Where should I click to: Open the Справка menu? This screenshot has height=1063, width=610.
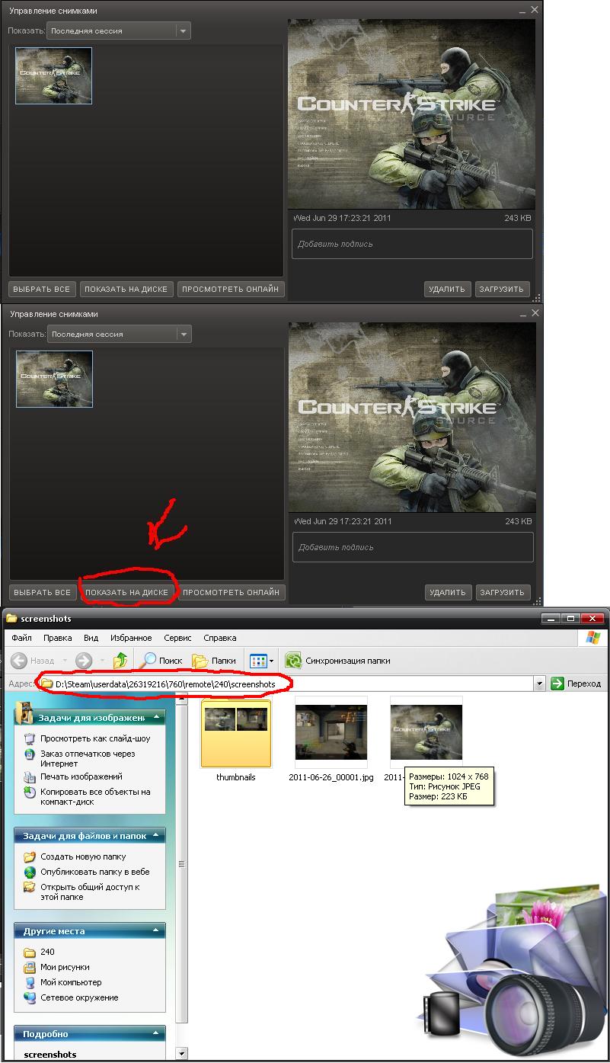click(220, 638)
